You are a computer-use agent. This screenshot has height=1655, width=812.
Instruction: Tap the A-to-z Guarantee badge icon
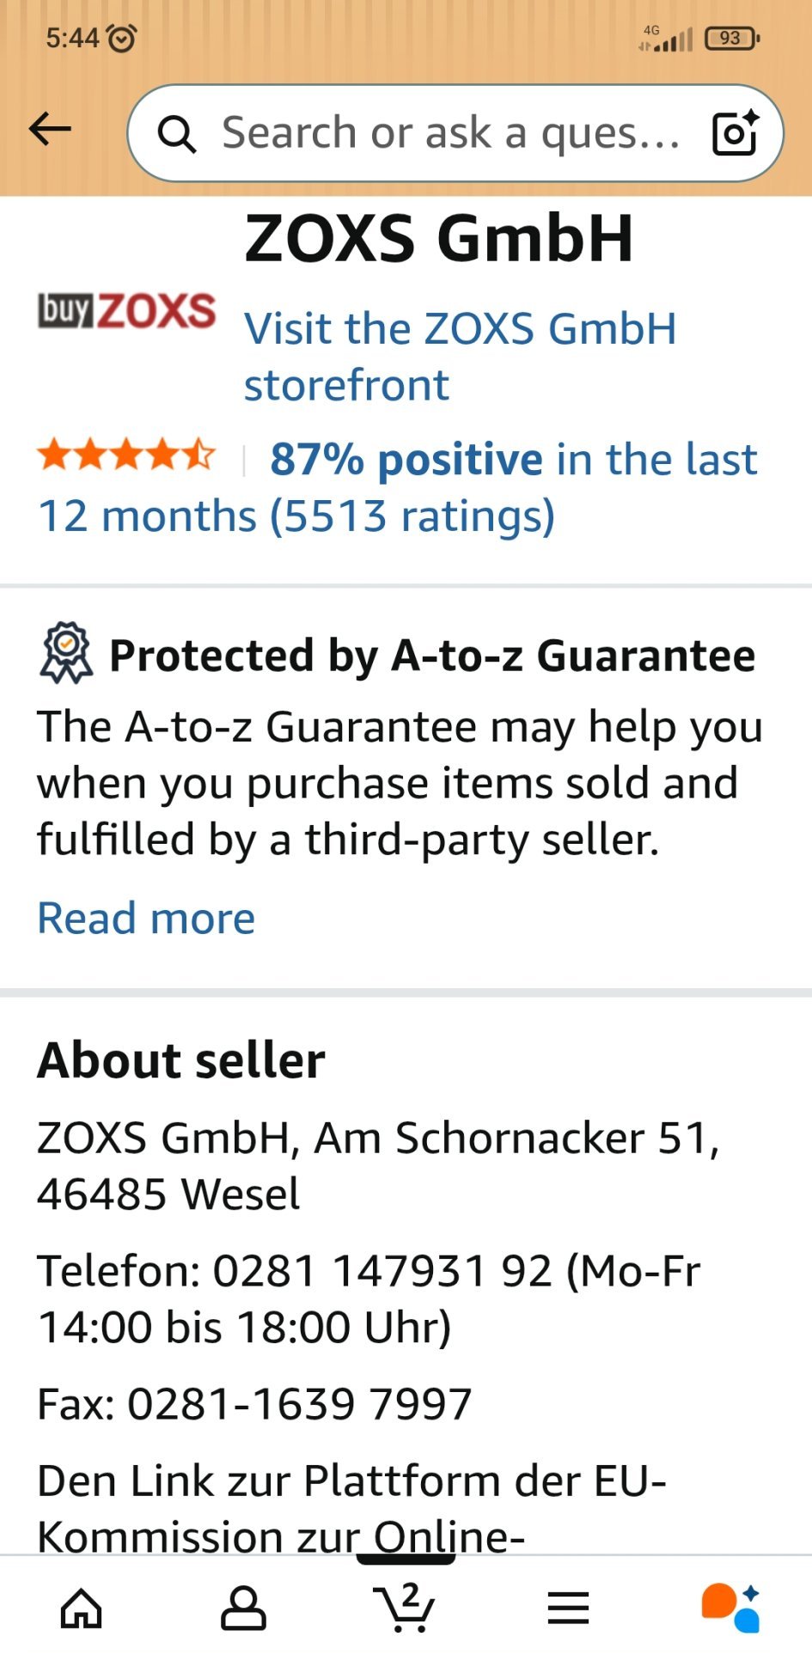point(66,654)
